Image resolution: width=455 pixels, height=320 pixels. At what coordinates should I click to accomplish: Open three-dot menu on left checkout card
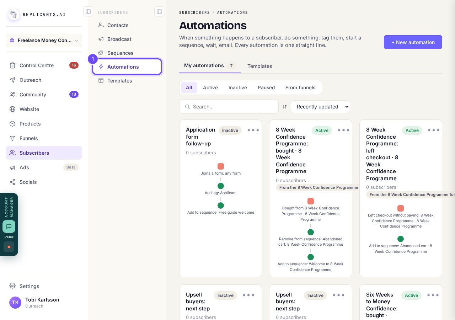[434, 130]
